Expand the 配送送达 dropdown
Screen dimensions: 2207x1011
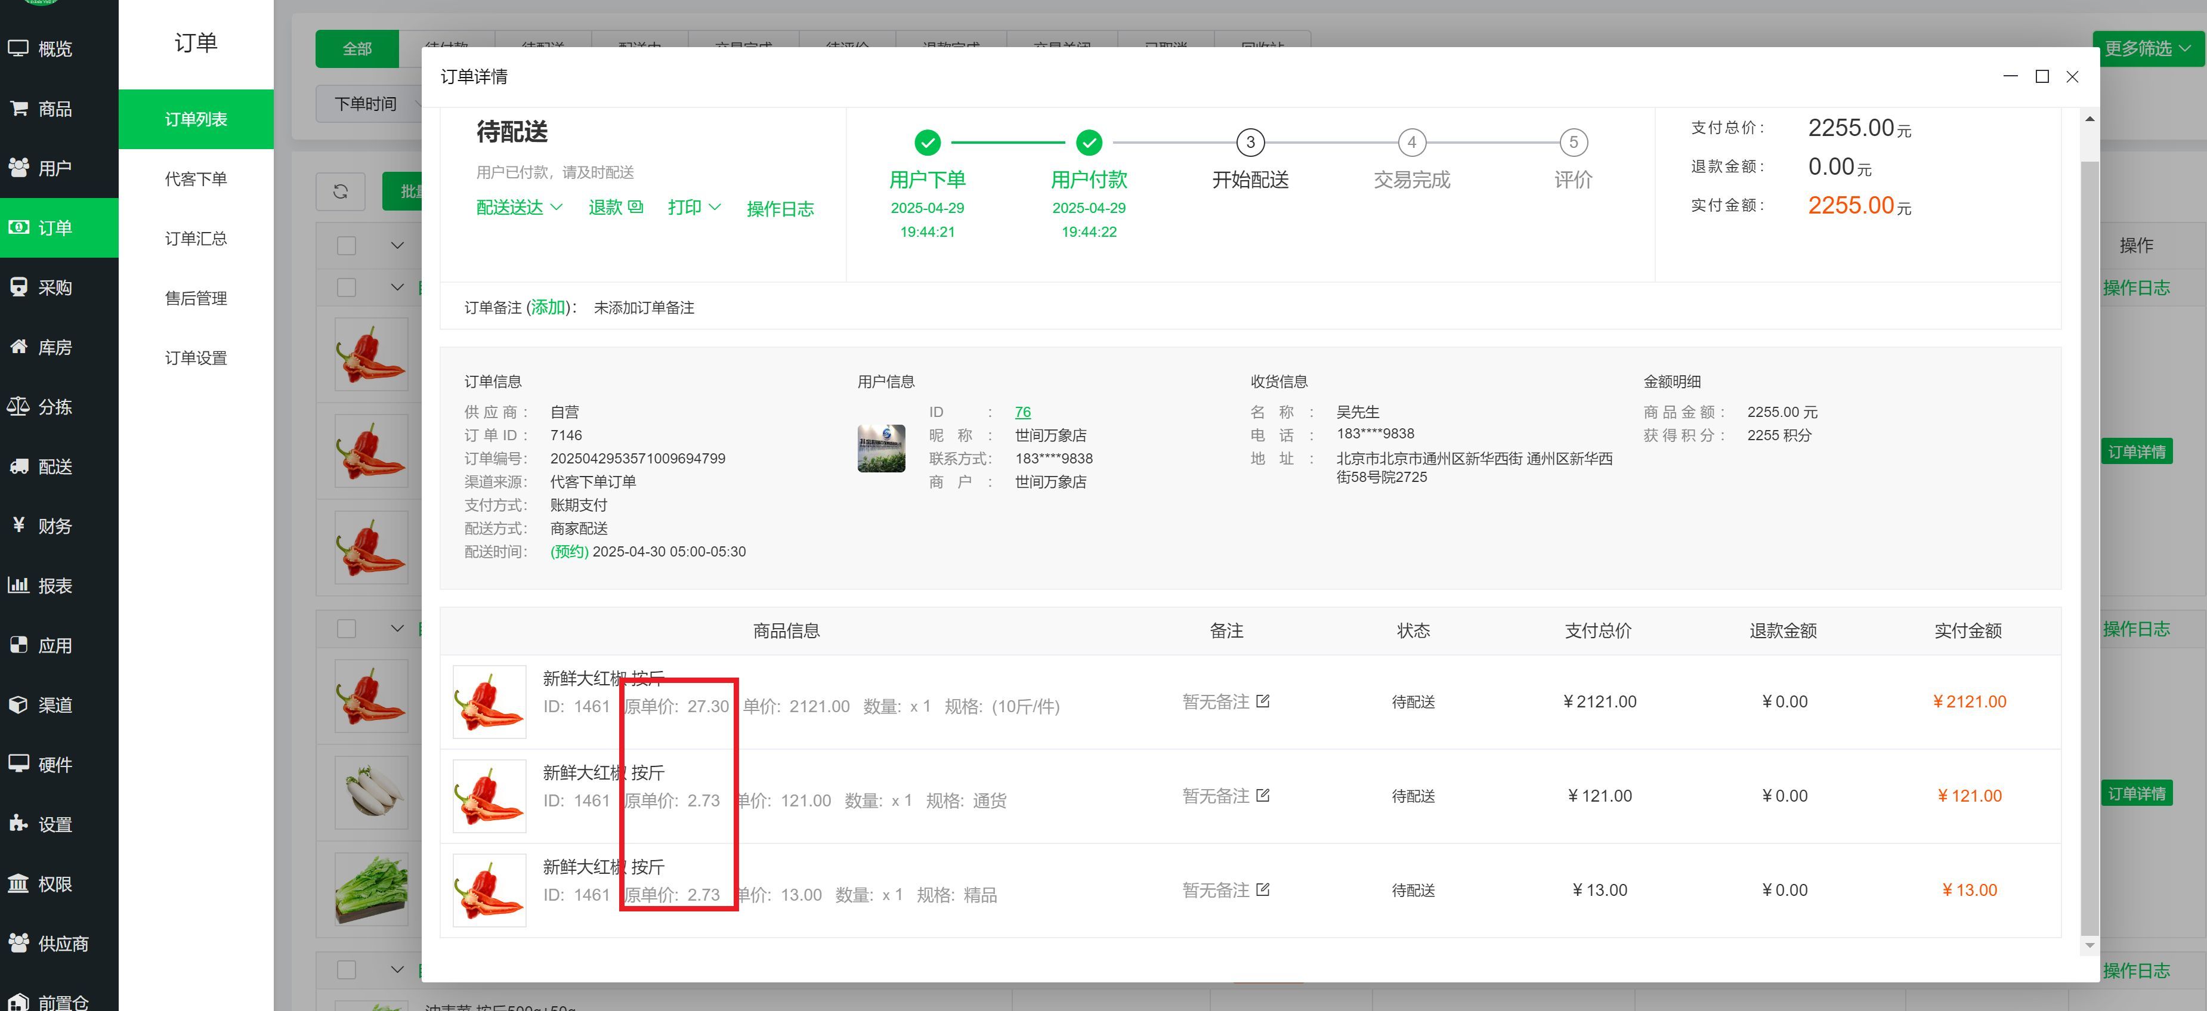click(519, 208)
